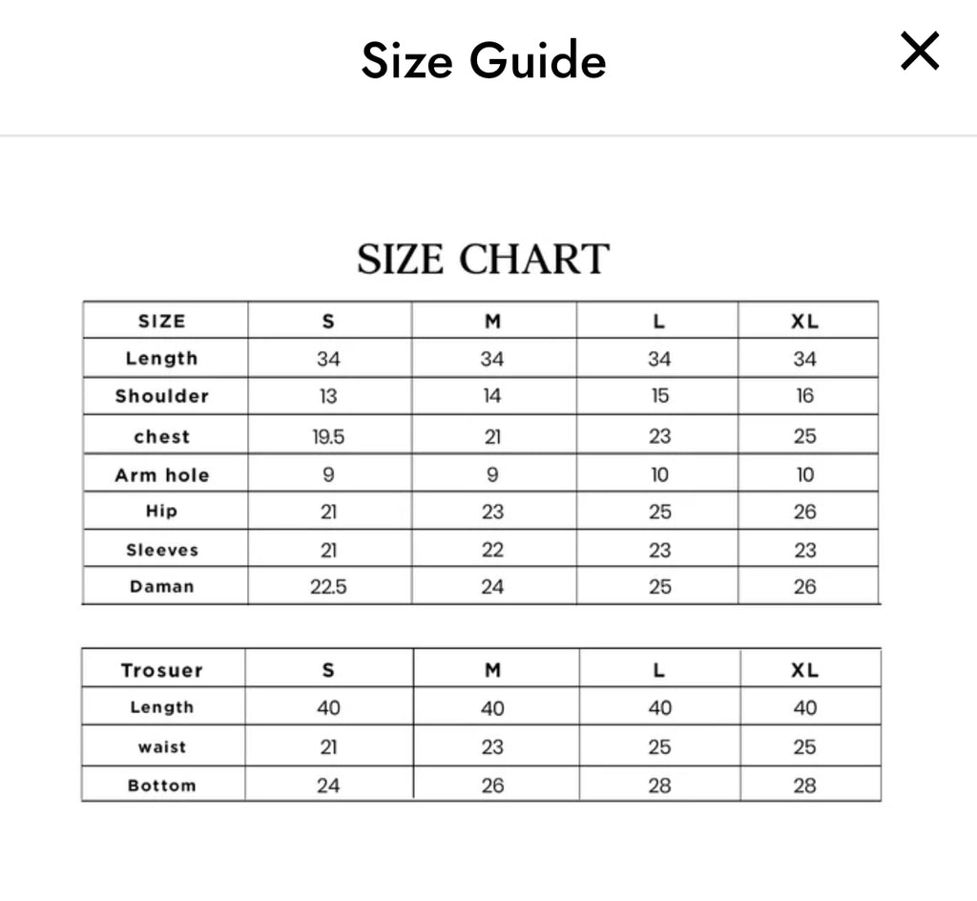This screenshot has height=901, width=977.
Task: Click the M column header in trouser table
Action: [493, 670]
